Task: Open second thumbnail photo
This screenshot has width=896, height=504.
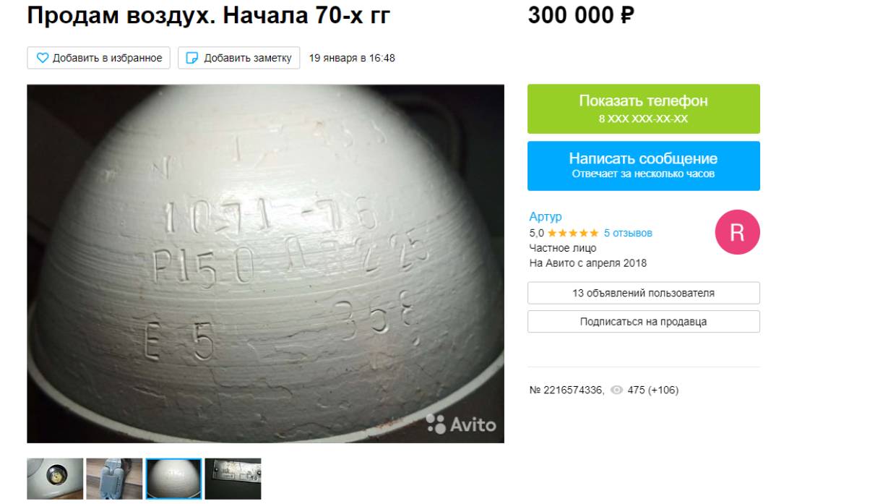Action: click(114, 479)
